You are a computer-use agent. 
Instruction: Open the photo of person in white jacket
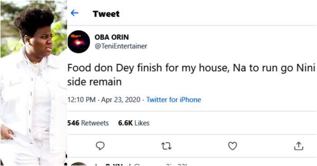click(34, 83)
